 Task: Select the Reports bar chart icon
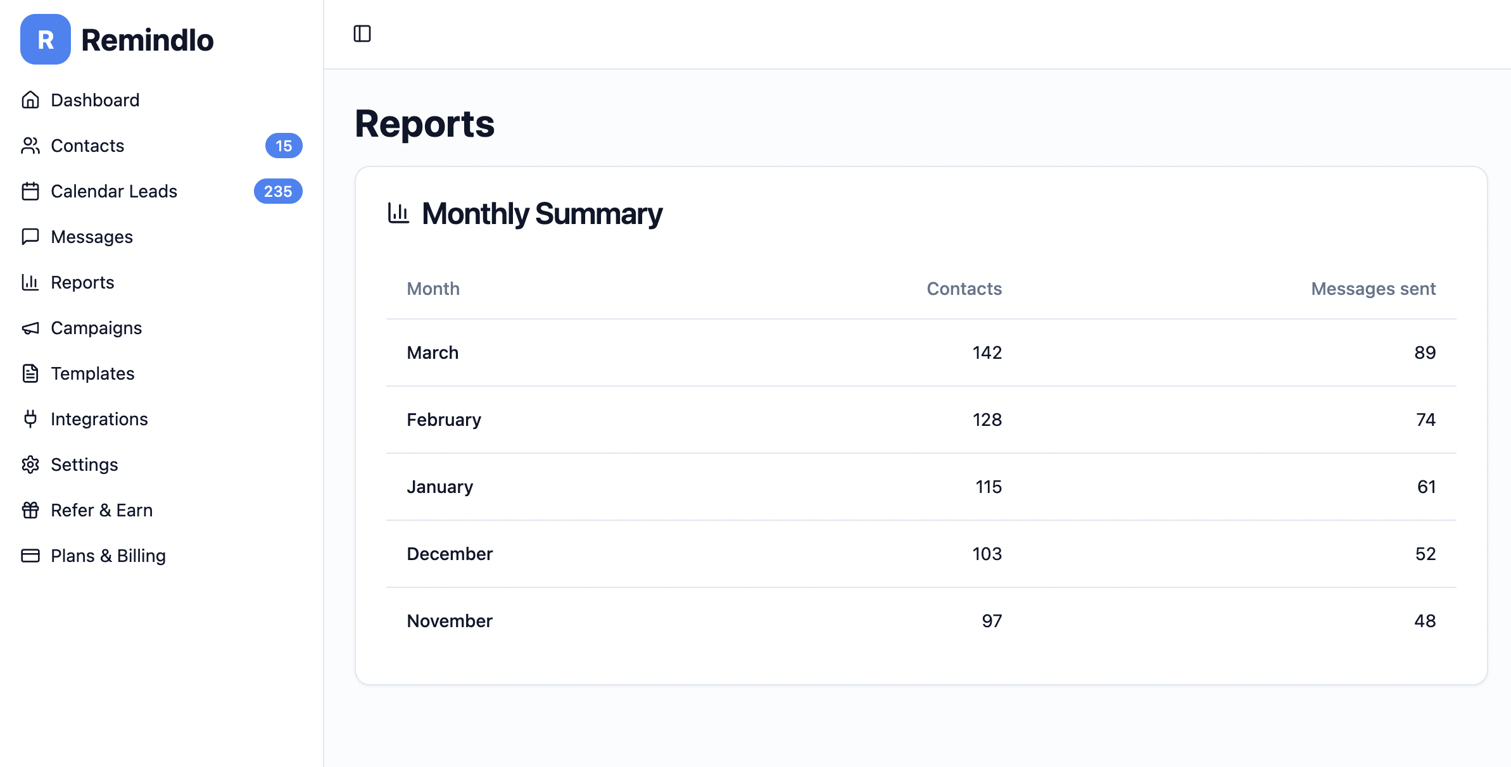click(30, 282)
